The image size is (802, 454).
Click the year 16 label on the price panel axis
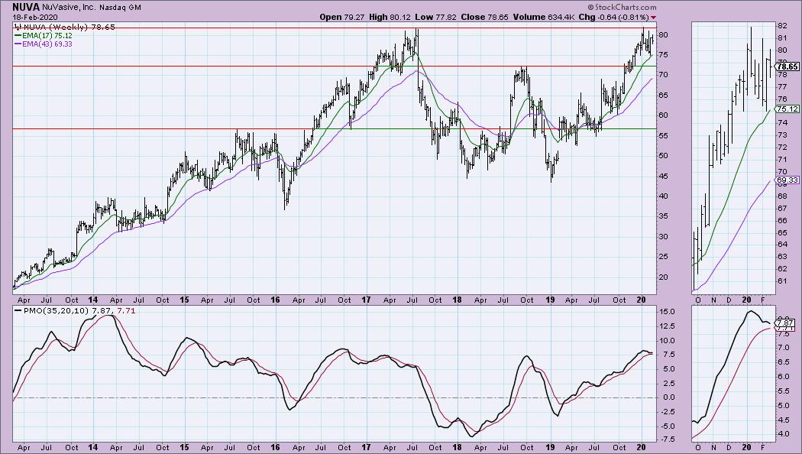pos(275,300)
